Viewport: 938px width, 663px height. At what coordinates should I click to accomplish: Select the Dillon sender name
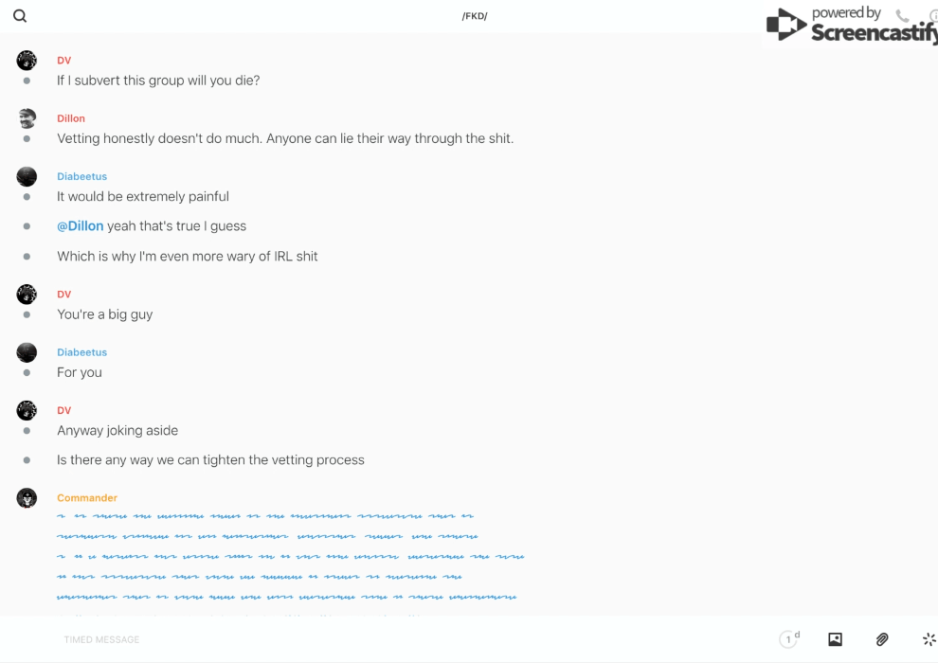tap(71, 118)
